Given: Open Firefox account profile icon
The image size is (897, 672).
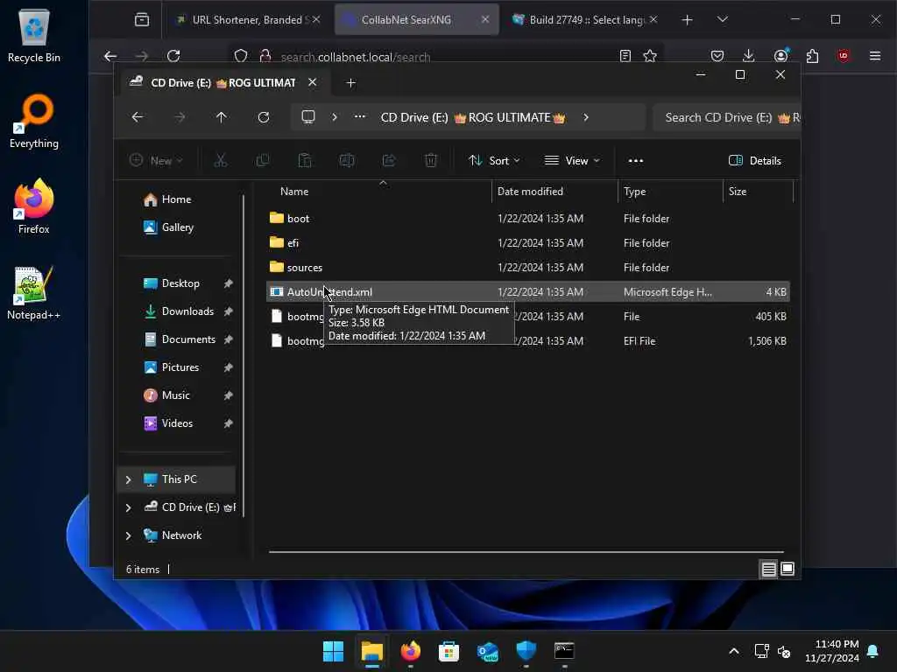Looking at the screenshot, I should click(x=780, y=56).
